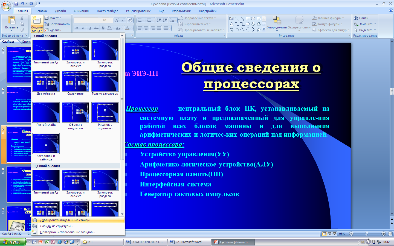Switch to the Вставка ribbon tab

[41, 11]
